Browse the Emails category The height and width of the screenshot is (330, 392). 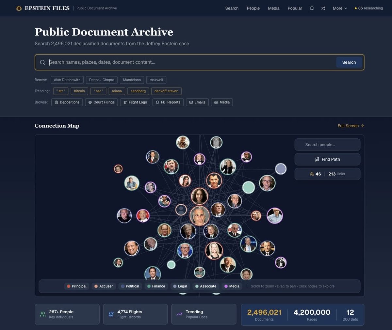pos(197,102)
